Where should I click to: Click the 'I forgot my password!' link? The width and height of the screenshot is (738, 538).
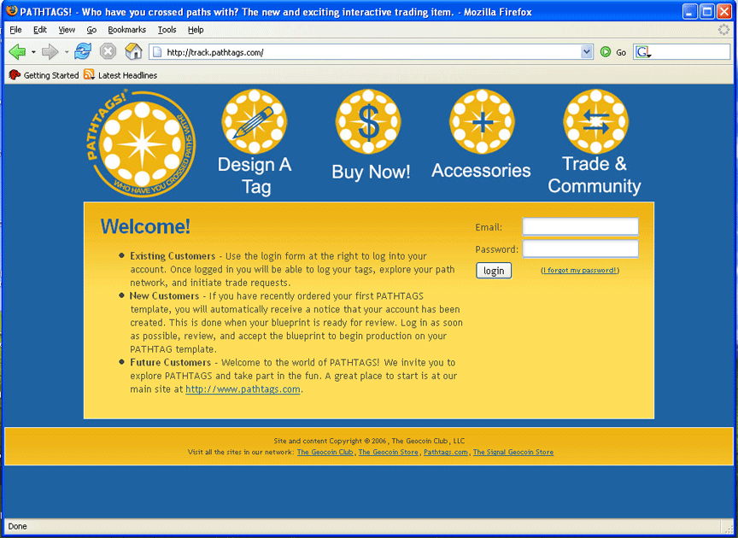(x=580, y=270)
